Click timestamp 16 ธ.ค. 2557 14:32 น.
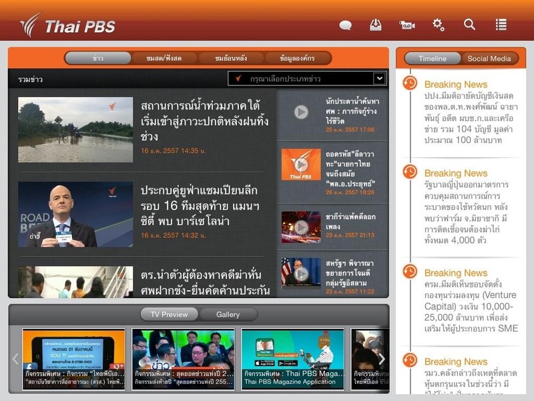This screenshot has width=534, height=401. (x=174, y=235)
